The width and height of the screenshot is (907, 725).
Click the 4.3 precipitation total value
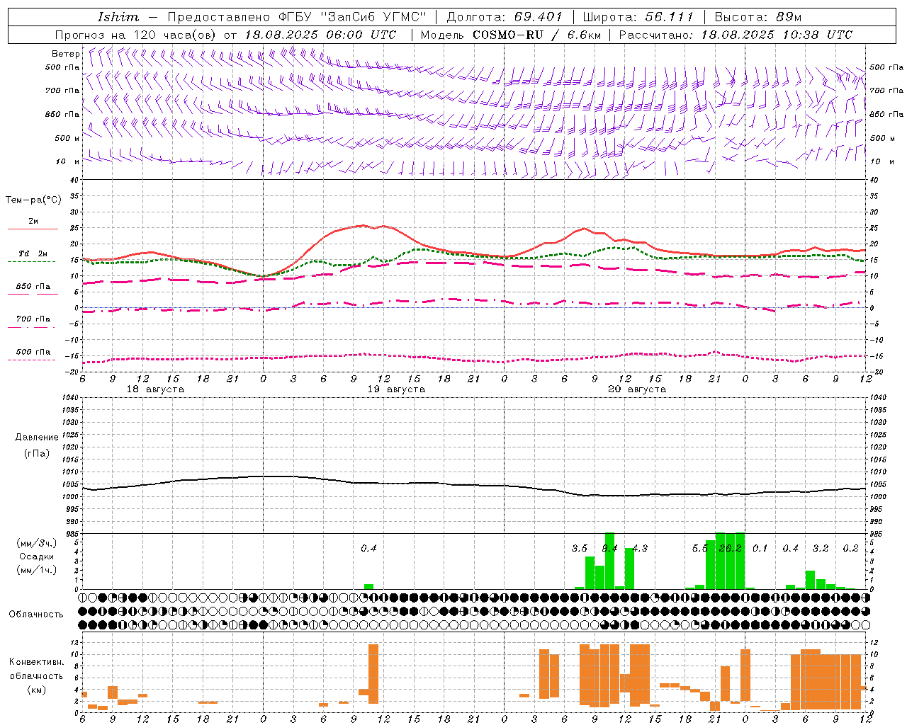[640, 548]
